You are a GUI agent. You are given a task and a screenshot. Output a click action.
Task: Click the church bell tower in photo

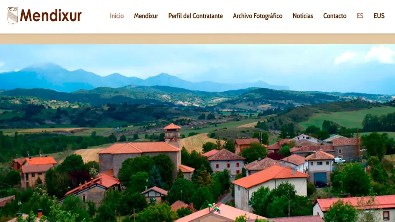point(172,135)
